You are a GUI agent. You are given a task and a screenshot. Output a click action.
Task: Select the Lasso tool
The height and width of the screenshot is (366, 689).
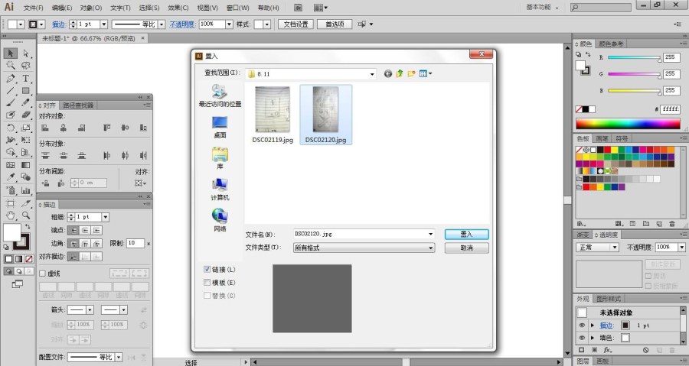26,65
